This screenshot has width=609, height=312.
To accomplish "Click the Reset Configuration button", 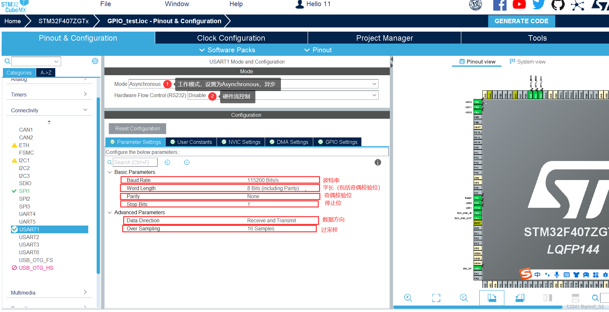I will [x=137, y=128].
